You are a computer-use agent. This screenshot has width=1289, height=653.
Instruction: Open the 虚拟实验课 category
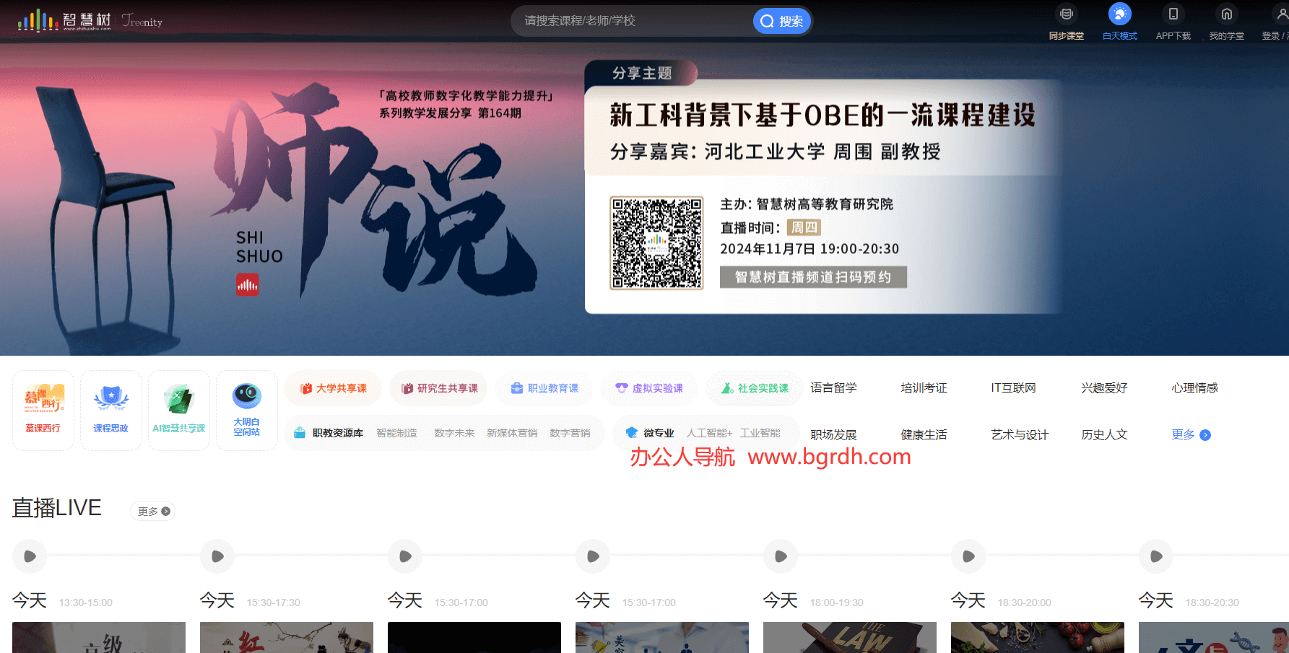coord(649,387)
